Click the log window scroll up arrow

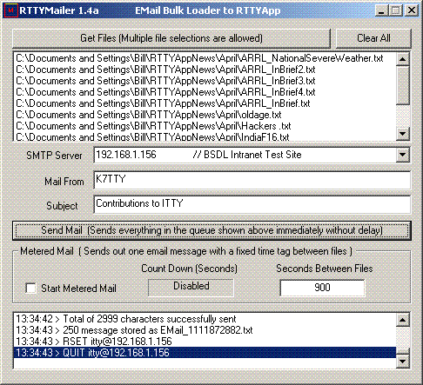[x=403, y=320]
